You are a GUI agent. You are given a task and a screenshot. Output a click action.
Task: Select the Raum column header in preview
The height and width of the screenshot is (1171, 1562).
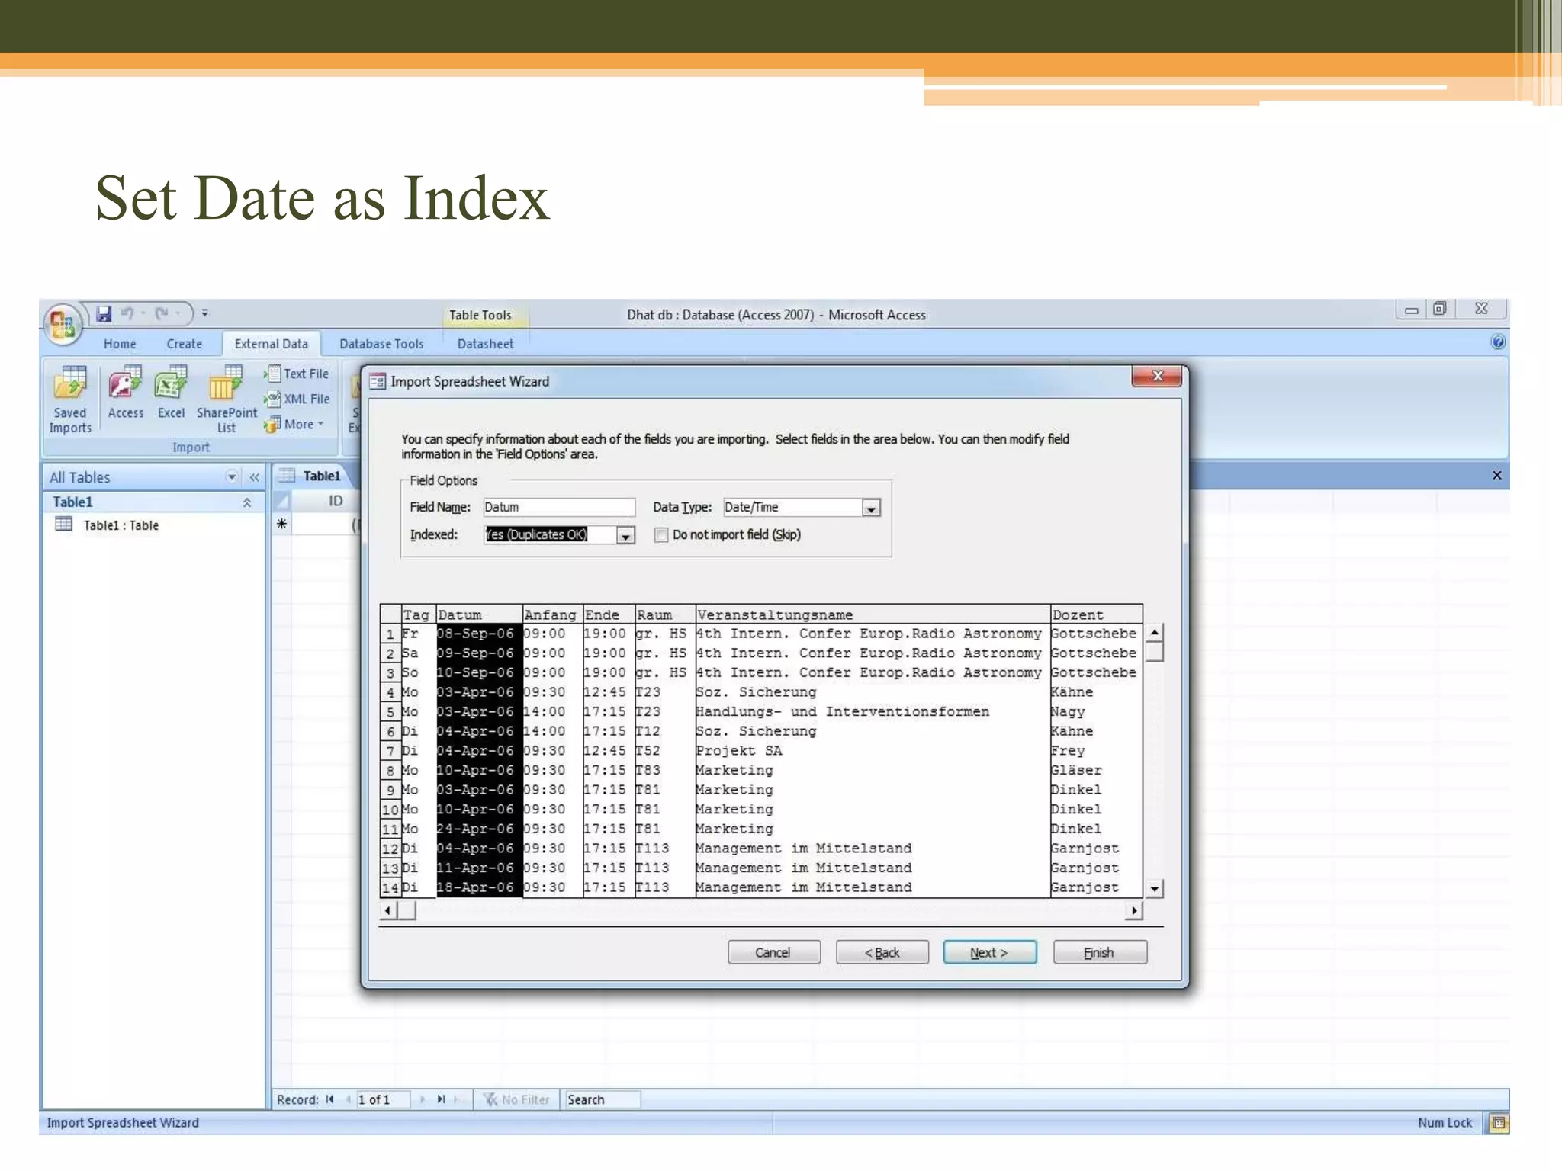pos(664,614)
